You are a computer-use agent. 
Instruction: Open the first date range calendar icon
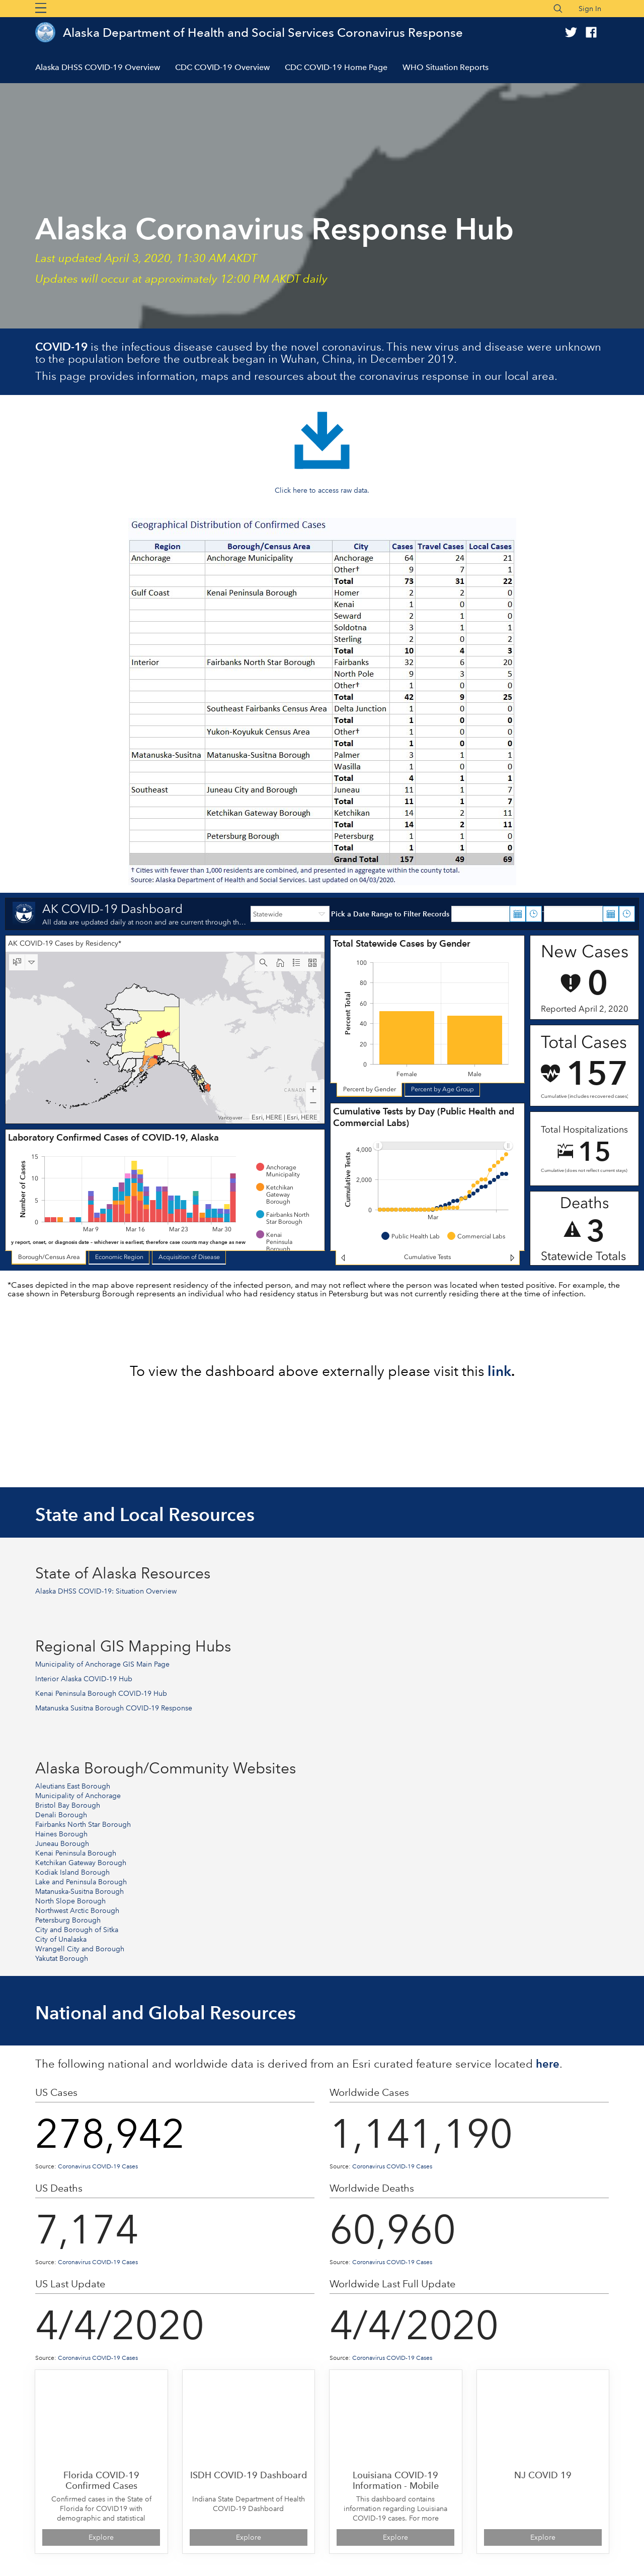coord(517,914)
